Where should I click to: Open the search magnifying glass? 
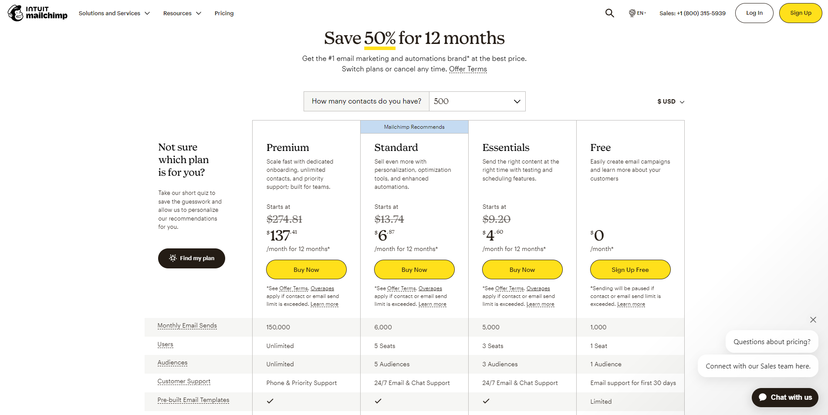tap(609, 13)
